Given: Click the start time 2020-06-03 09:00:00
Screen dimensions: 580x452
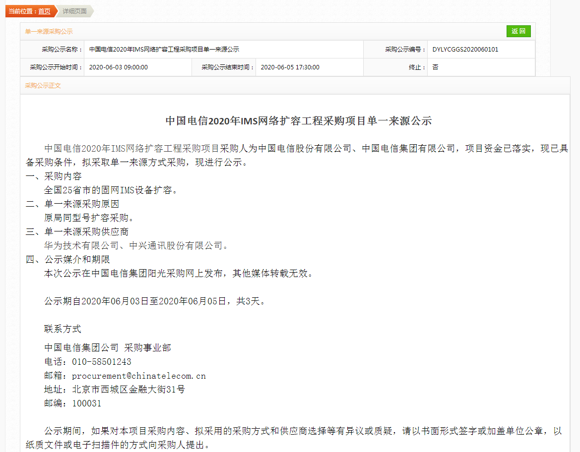Looking at the screenshot, I should click(x=119, y=67).
